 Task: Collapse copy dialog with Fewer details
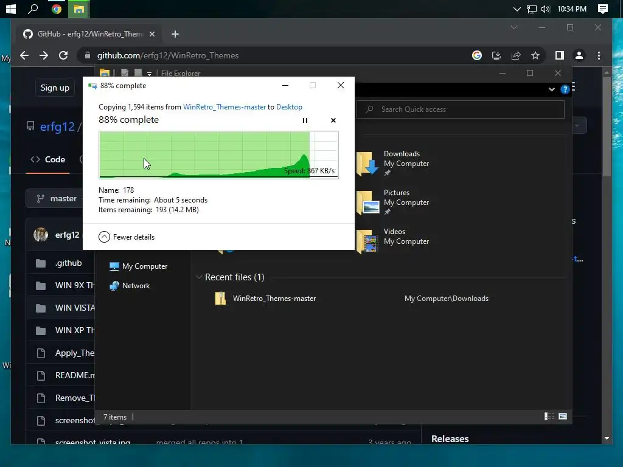tap(127, 237)
